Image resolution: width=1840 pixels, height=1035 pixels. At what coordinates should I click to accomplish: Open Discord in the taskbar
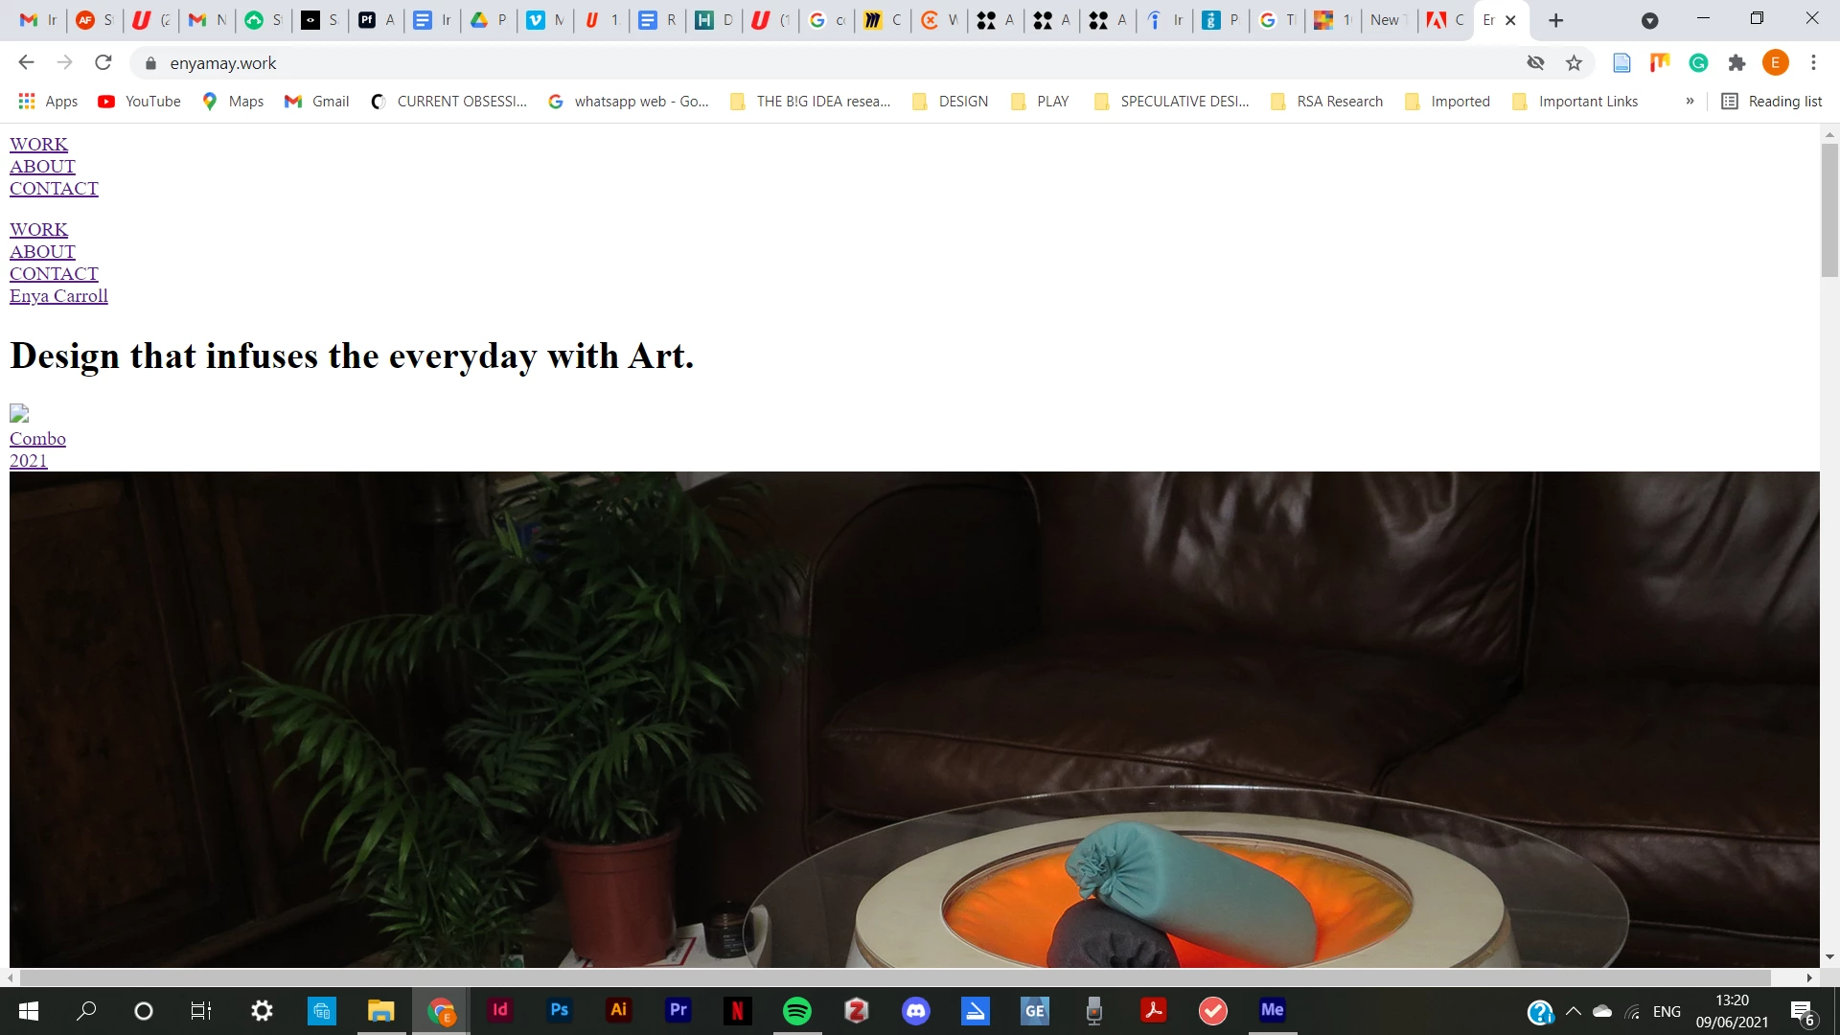(916, 1010)
